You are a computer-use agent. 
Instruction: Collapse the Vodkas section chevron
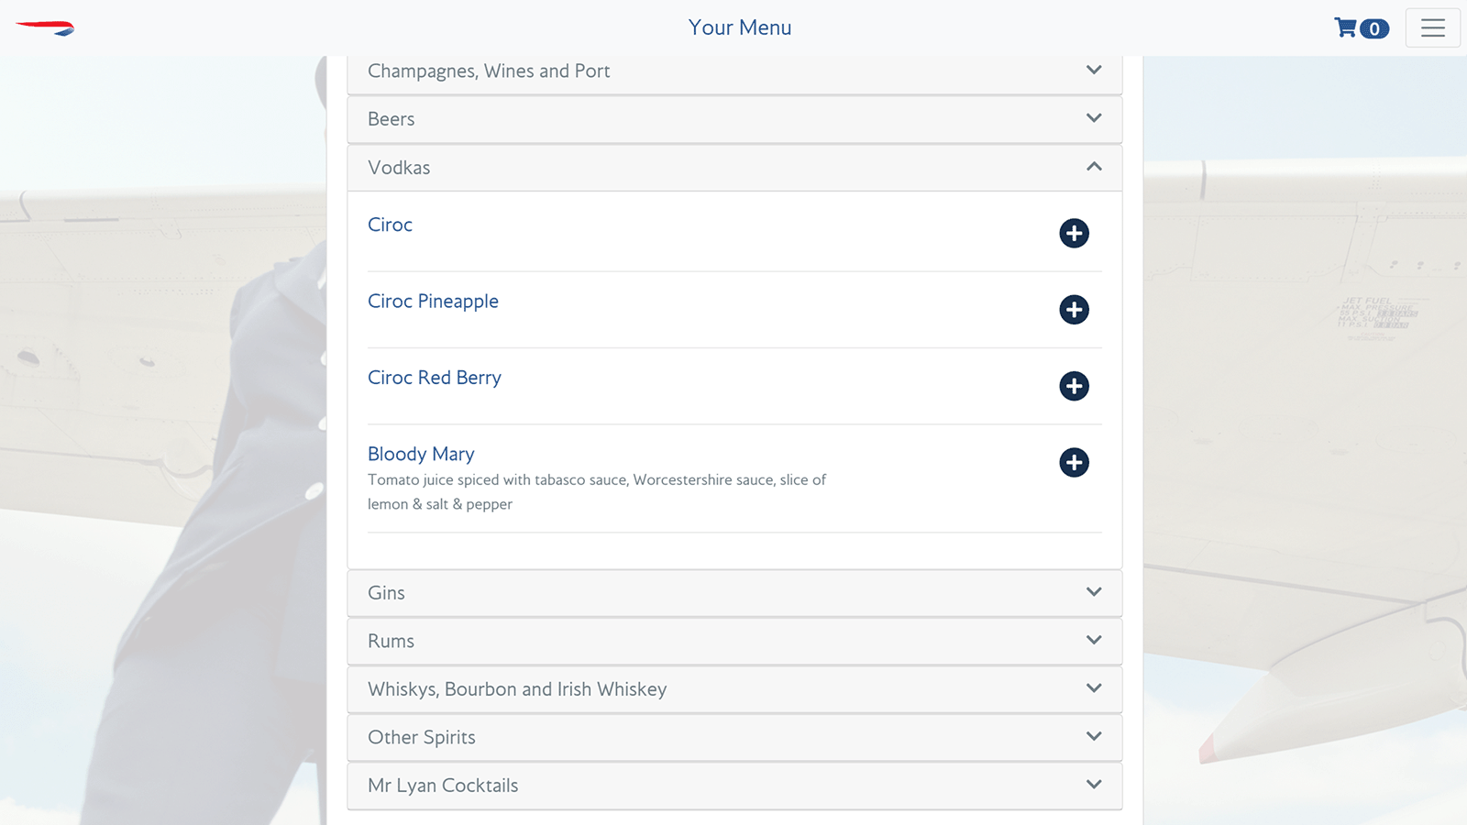click(x=1094, y=167)
